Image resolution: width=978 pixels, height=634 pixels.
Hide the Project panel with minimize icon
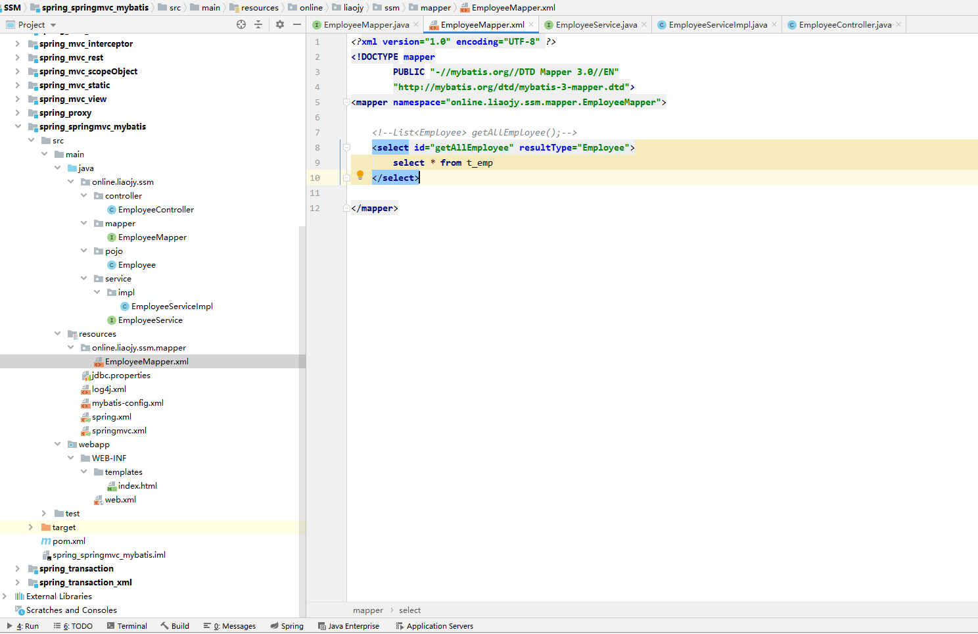pos(297,24)
